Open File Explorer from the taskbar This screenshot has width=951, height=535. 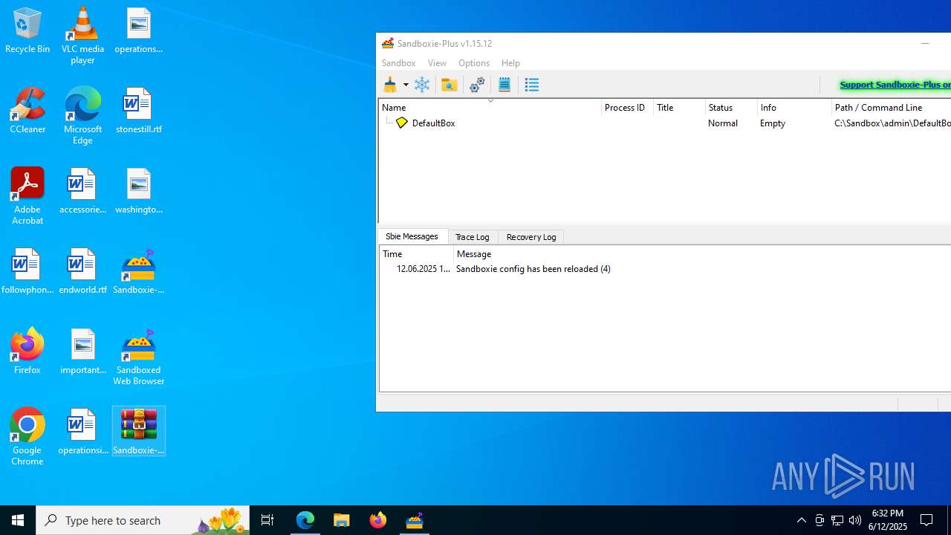(x=342, y=520)
